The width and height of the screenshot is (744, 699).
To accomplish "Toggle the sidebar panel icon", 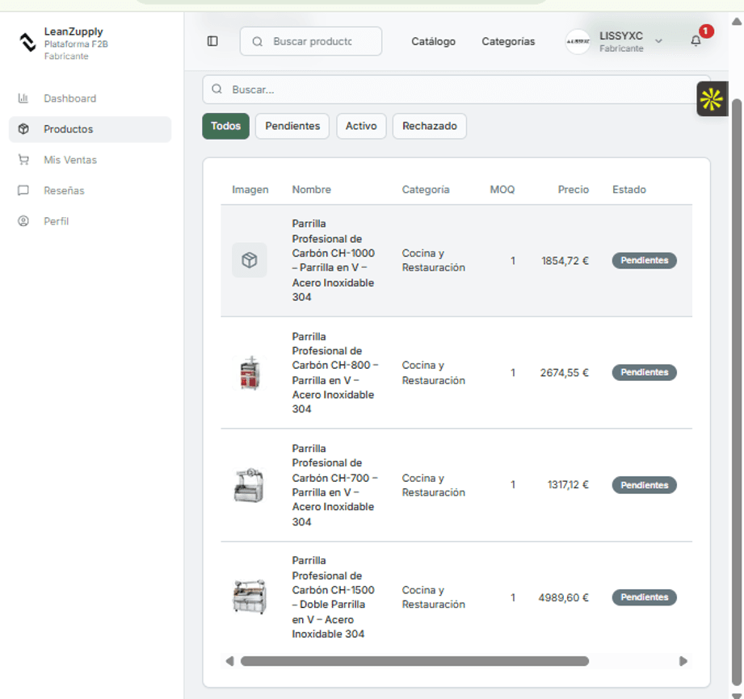I will click(x=212, y=41).
